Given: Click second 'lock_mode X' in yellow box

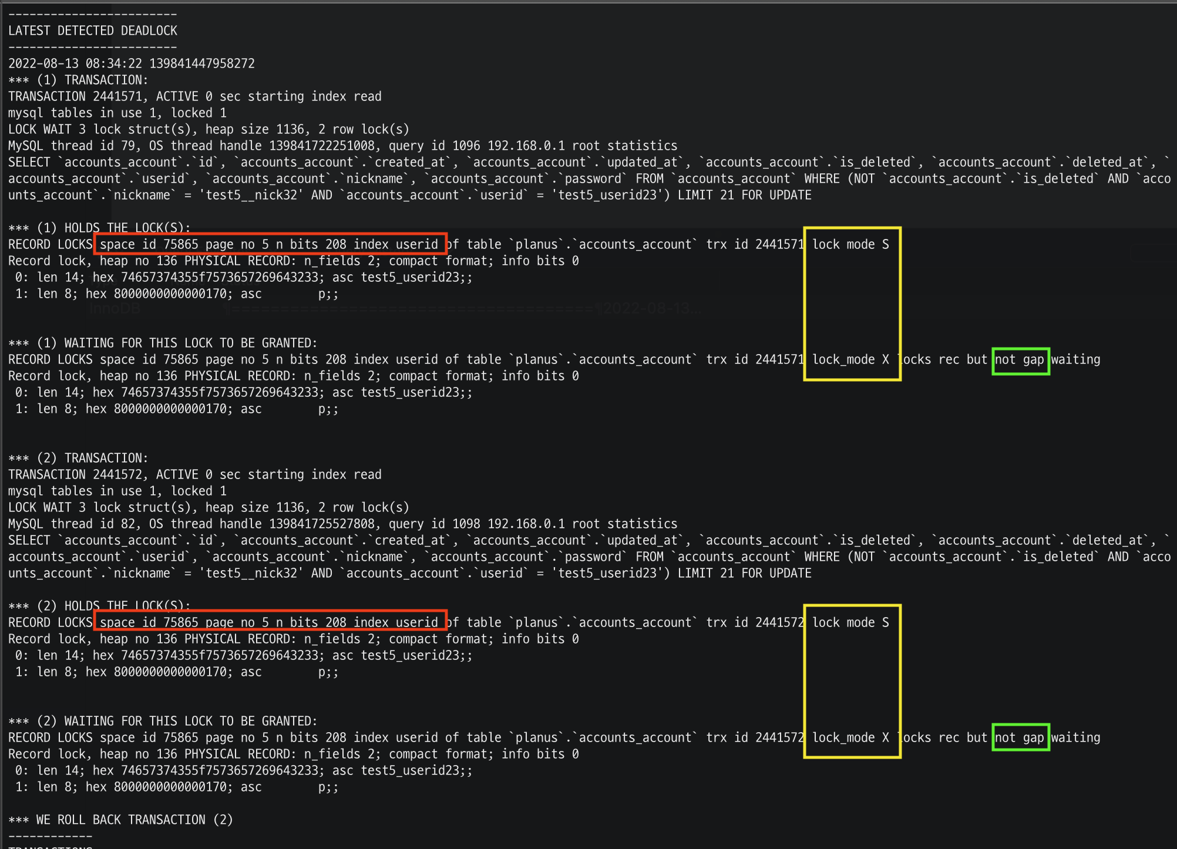Looking at the screenshot, I should click(850, 737).
